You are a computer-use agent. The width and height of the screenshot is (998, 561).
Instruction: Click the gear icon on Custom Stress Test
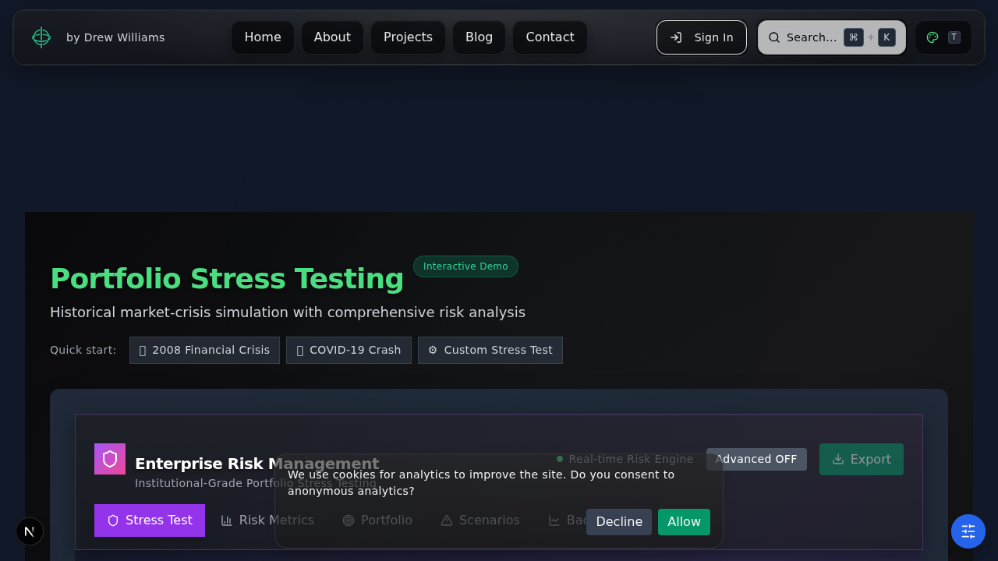coord(433,350)
